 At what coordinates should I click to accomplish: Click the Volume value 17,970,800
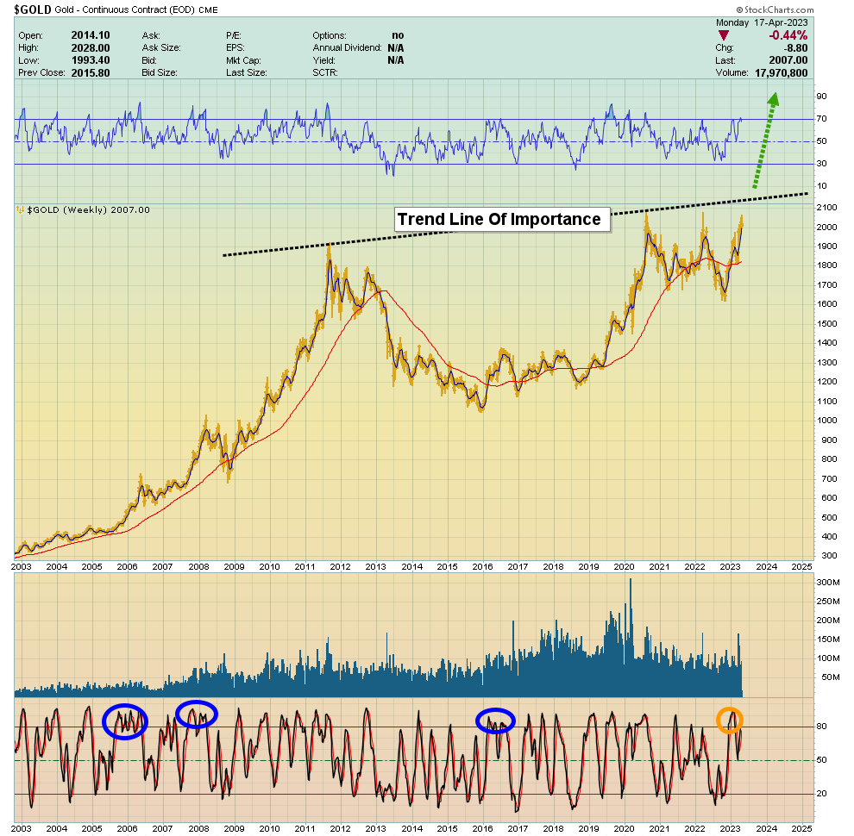coord(781,73)
